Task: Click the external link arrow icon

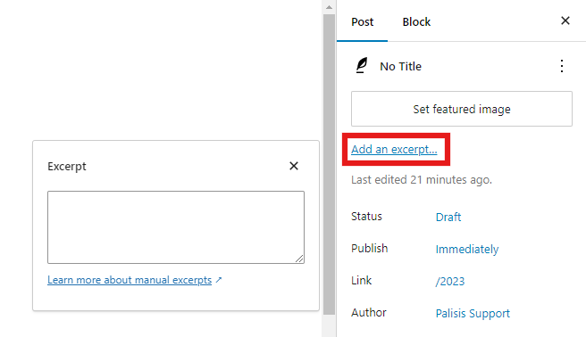Action: pyautogui.click(x=219, y=280)
